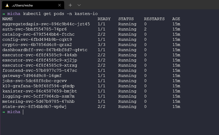Click Running status of state-svc pod
The image size is (219, 135).
pyautogui.click(x=127, y=107)
